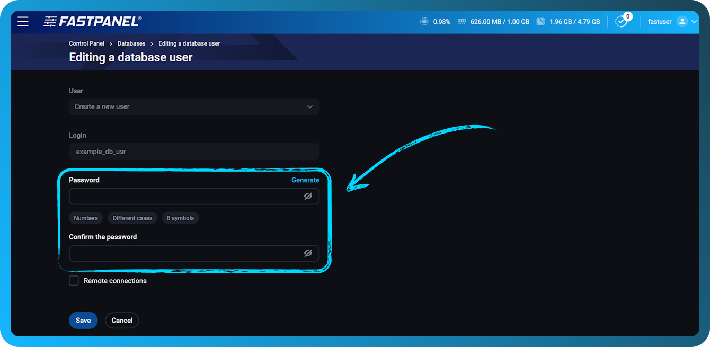Image resolution: width=710 pixels, height=347 pixels.
Task: Enable Remote connections
Action: coord(74,280)
